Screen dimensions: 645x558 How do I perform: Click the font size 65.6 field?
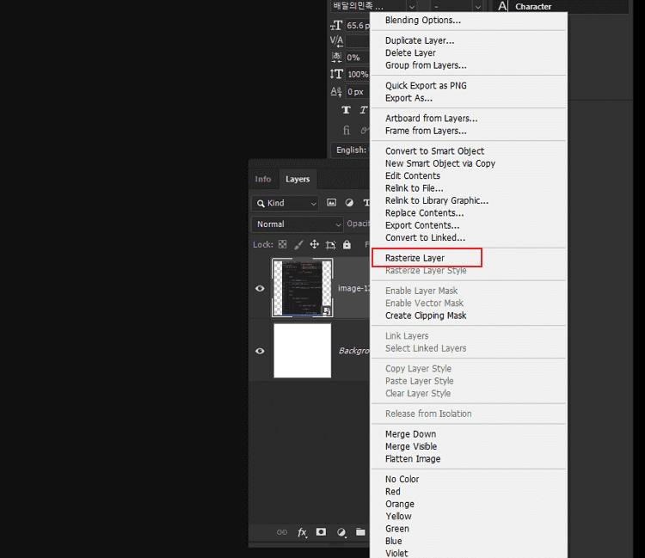pyautogui.click(x=358, y=26)
